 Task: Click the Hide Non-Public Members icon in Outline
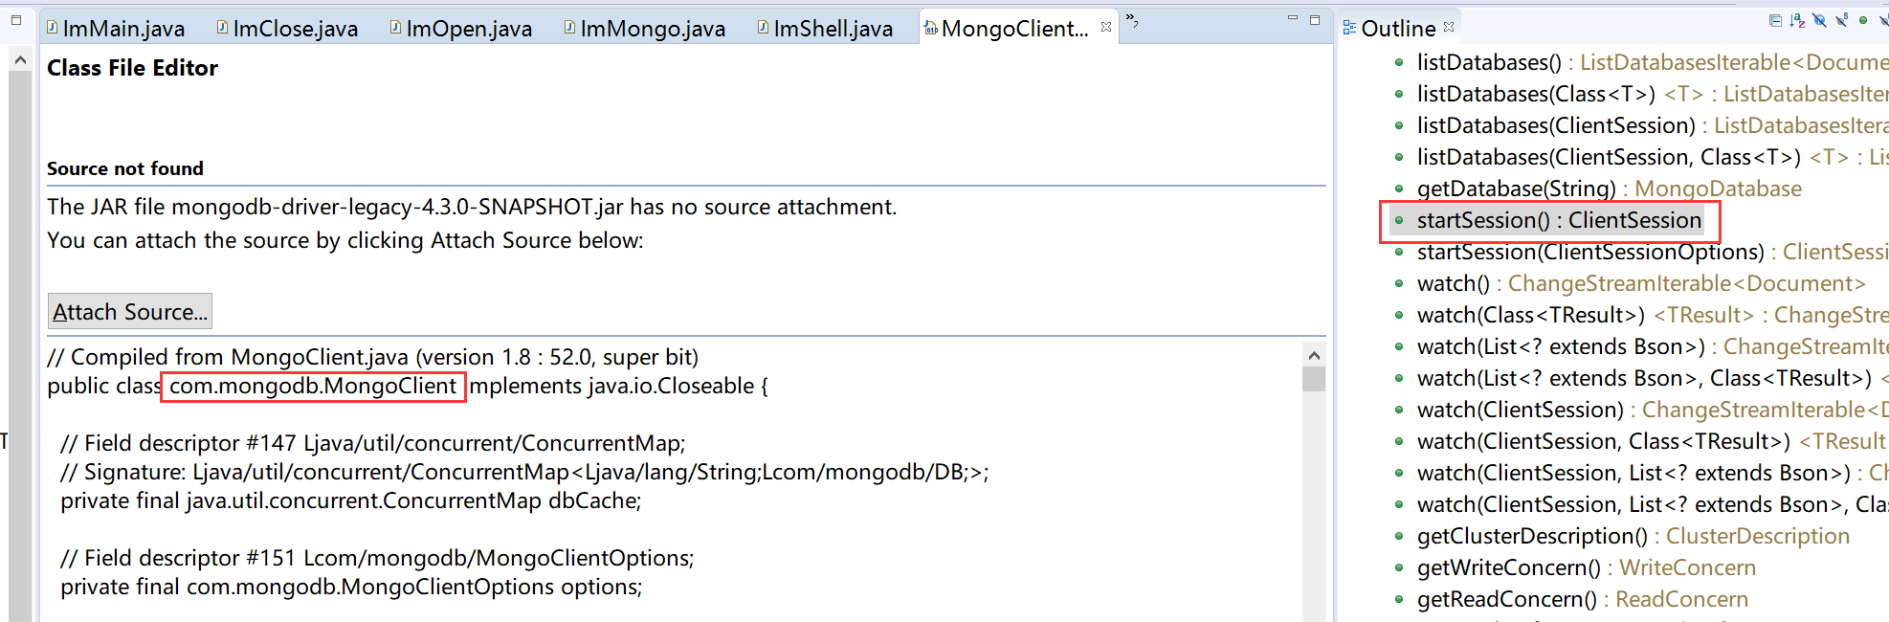pyautogui.click(x=1863, y=21)
